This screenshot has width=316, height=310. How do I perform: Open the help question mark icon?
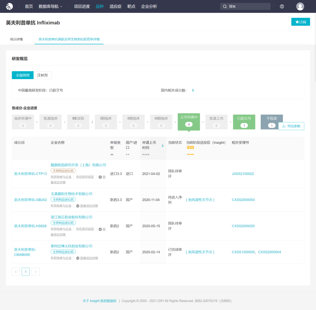(282, 6)
